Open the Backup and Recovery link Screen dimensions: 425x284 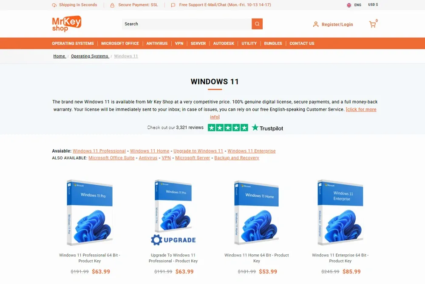click(237, 158)
